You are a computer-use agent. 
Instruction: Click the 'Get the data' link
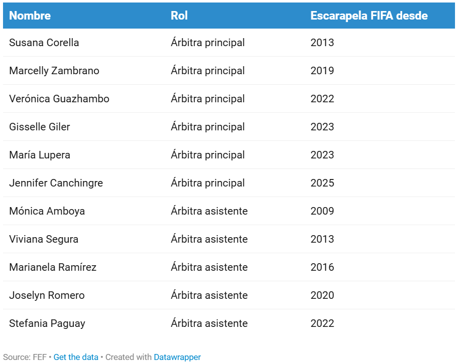tap(76, 357)
